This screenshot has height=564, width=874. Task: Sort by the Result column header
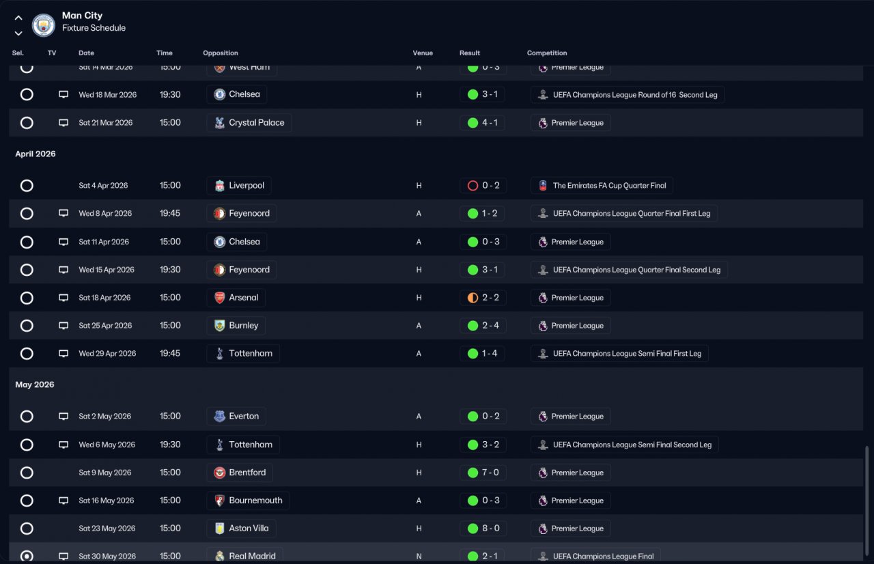470,53
